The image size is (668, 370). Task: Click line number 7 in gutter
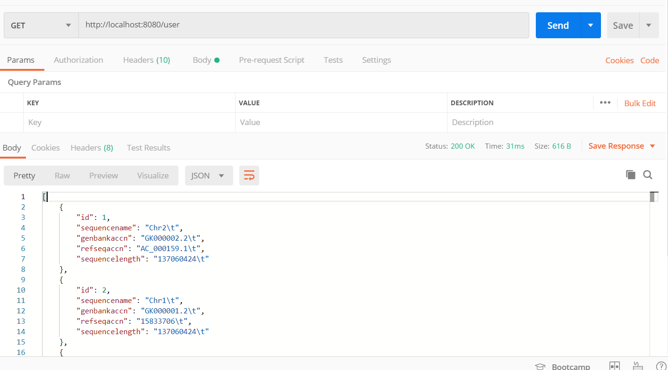(x=23, y=259)
